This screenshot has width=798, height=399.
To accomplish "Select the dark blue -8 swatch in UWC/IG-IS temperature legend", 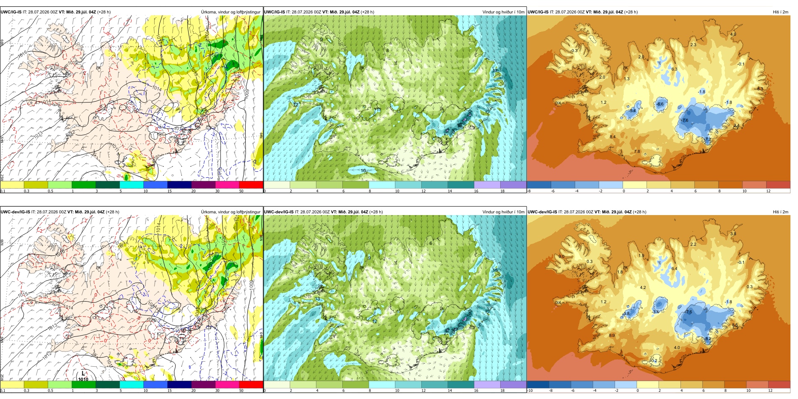I will pyautogui.click(x=539, y=185).
